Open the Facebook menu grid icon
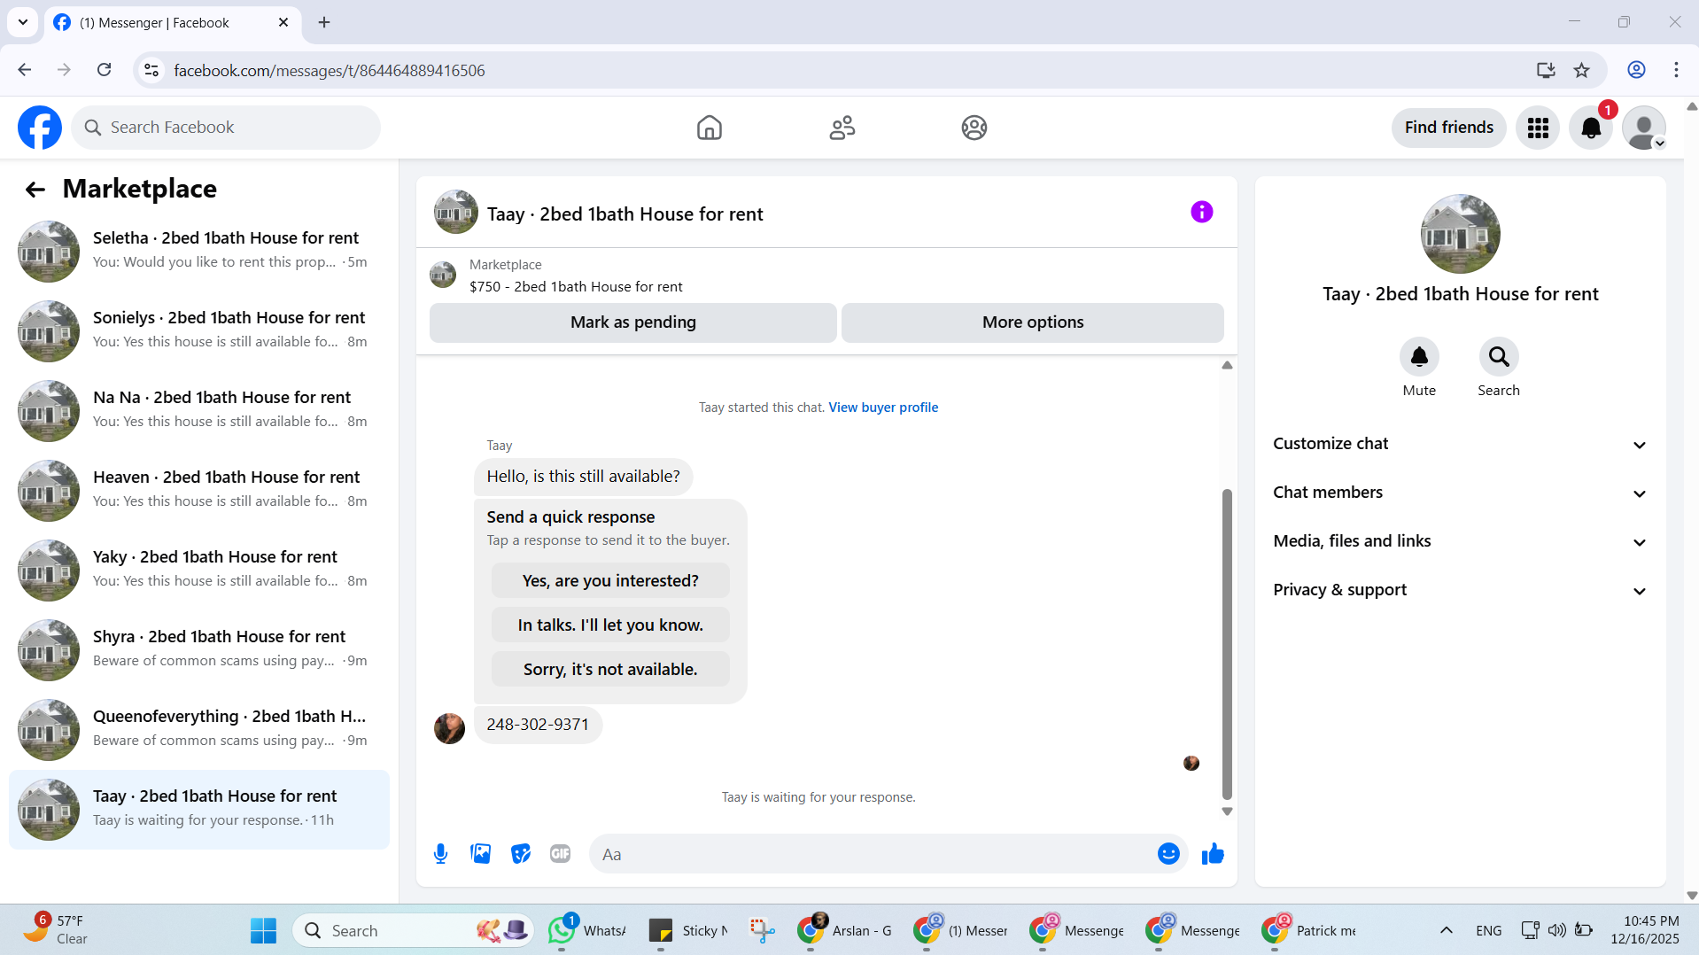 coord(1537,128)
